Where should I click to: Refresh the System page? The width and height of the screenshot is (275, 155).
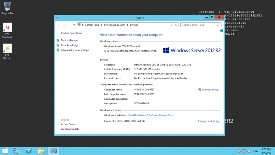click(x=176, y=25)
